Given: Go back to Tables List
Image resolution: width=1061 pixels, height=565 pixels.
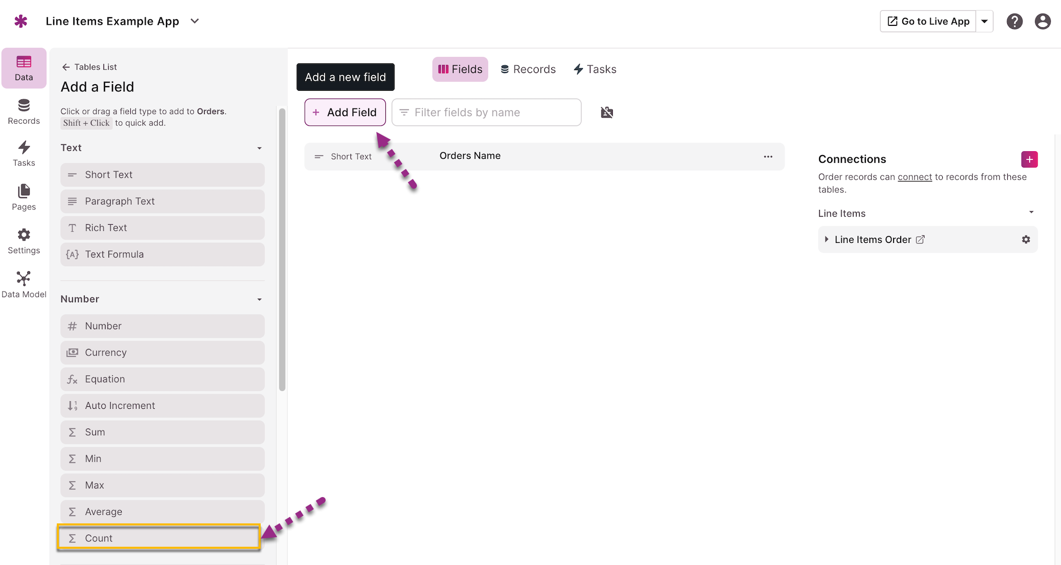Looking at the screenshot, I should point(89,67).
